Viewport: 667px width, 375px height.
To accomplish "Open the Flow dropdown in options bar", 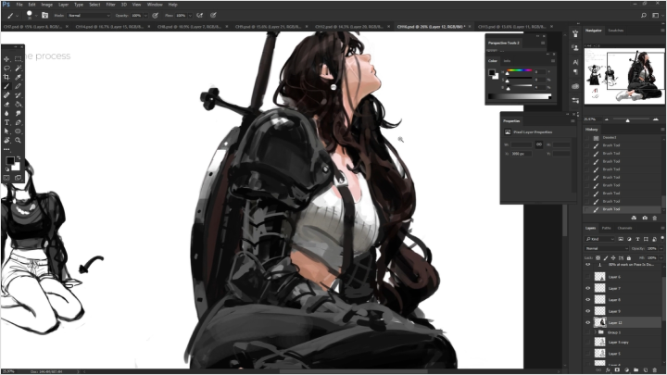I will coord(190,16).
